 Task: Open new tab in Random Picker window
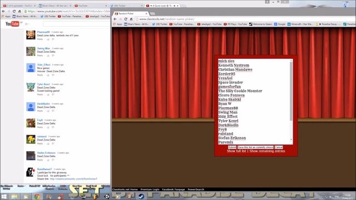point(152,13)
